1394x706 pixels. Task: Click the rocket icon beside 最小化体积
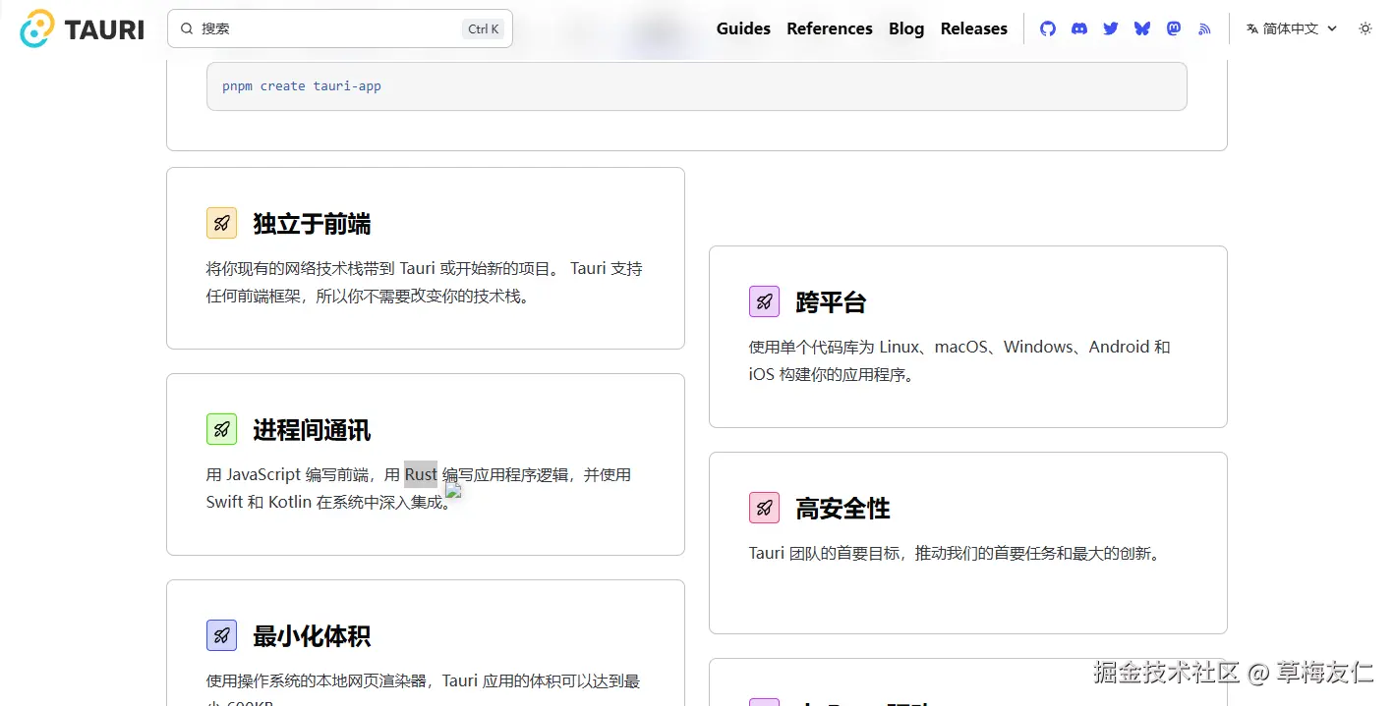222,635
